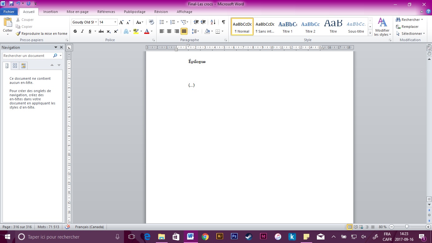Viewport: 432px width, 243px height.
Task: Open Photoshop from the taskbar
Action: [x=234, y=236]
